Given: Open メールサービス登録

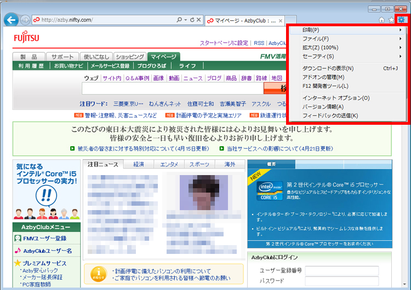Looking at the screenshot, I should pos(110,66).
